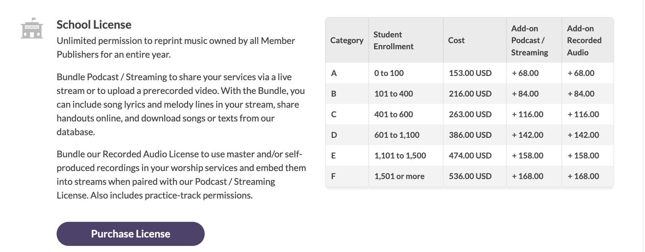This screenshot has width=645, height=252.
Task: Select the 1,501 or more enrollment cell
Action: coord(399,176)
